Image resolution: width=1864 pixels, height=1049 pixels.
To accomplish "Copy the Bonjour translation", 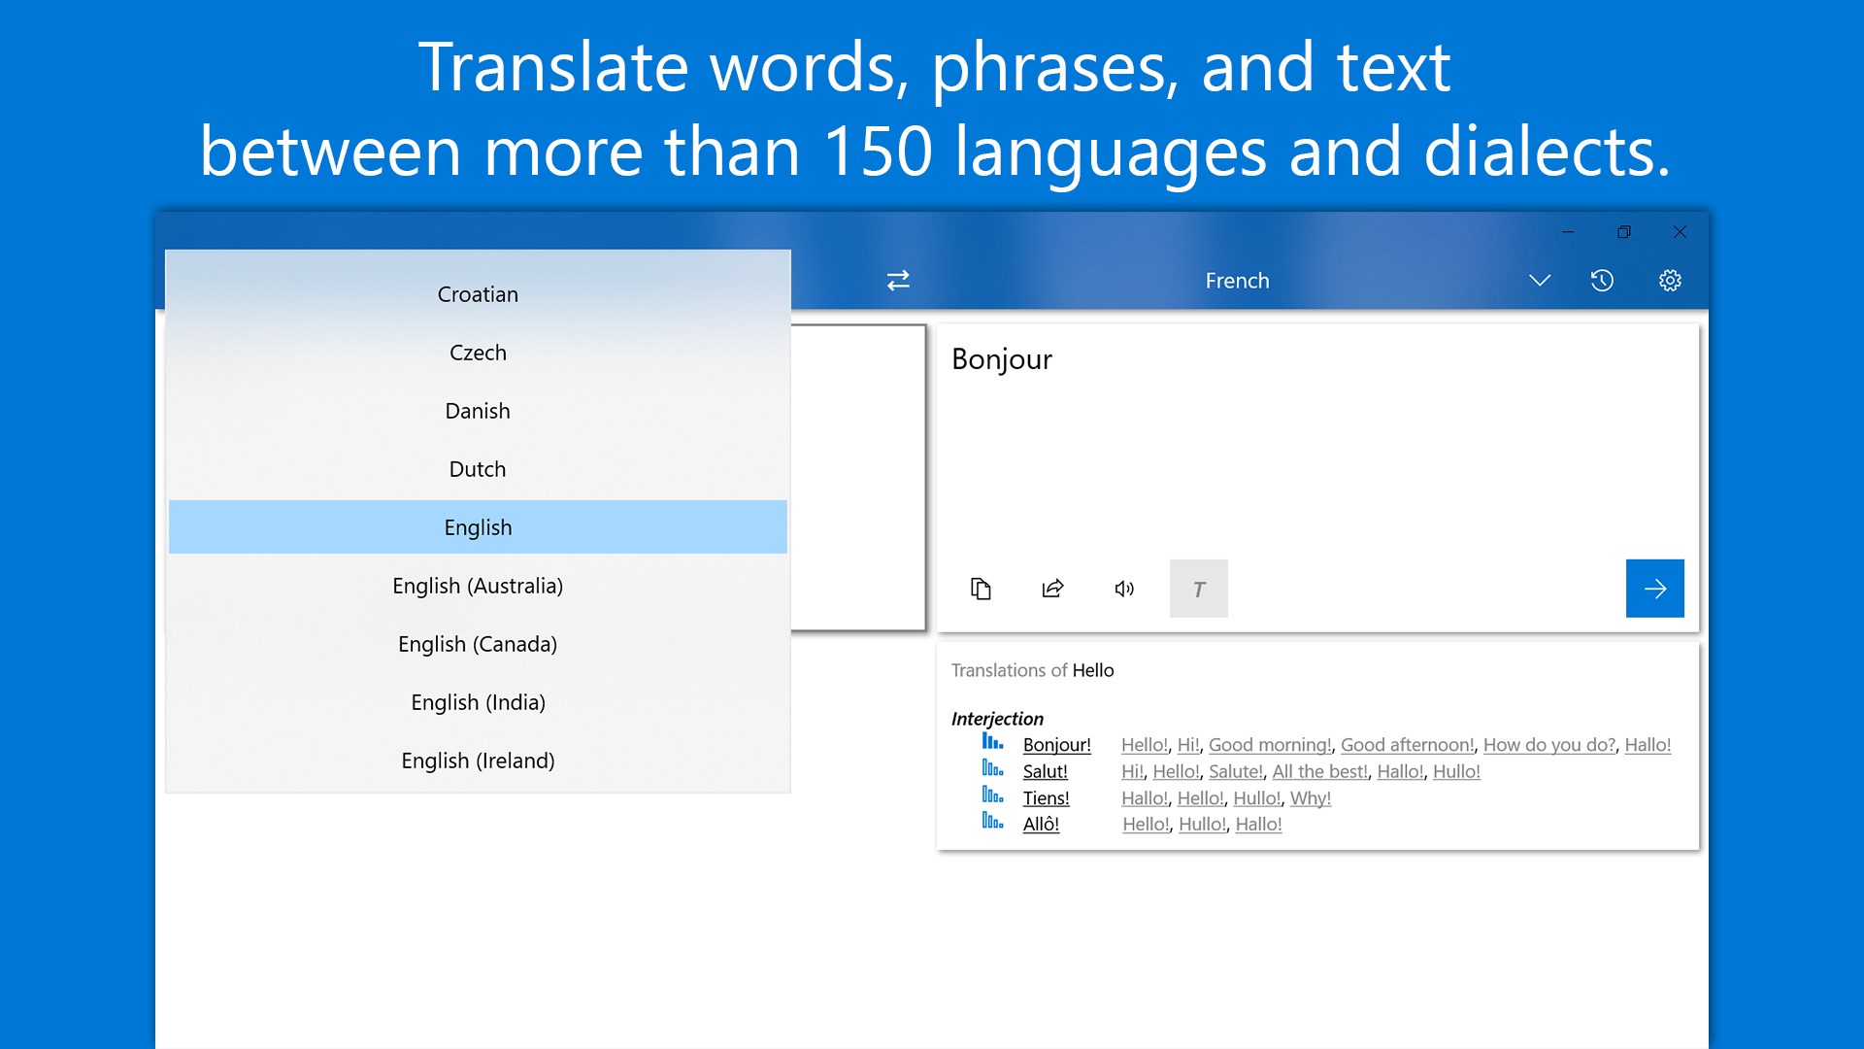I will click(981, 589).
